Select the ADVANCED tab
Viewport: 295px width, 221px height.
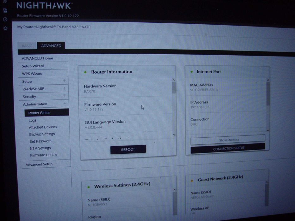(x=51, y=46)
